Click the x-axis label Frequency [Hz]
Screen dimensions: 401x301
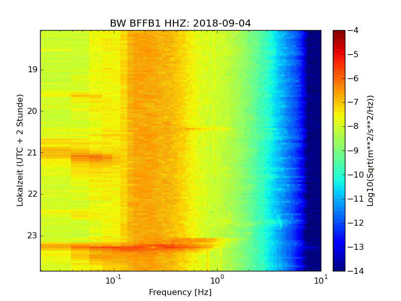pos(180,292)
